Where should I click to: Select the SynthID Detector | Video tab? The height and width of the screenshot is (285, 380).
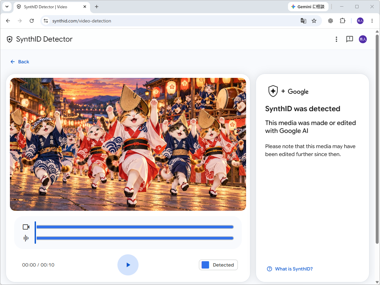[51, 7]
